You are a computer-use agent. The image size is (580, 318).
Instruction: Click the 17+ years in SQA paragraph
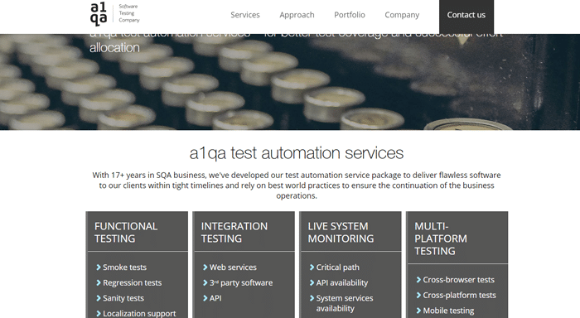point(297,185)
